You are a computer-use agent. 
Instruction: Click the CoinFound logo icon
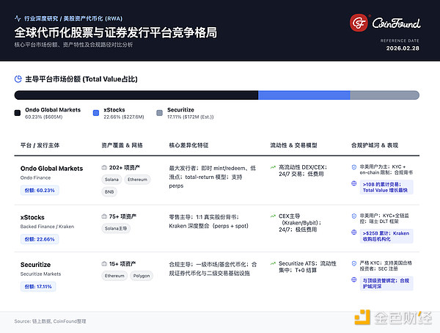coord(359,23)
